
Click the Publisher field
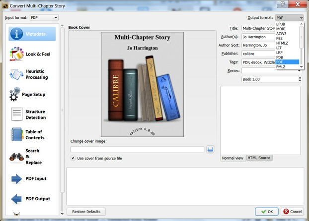(x=258, y=54)
